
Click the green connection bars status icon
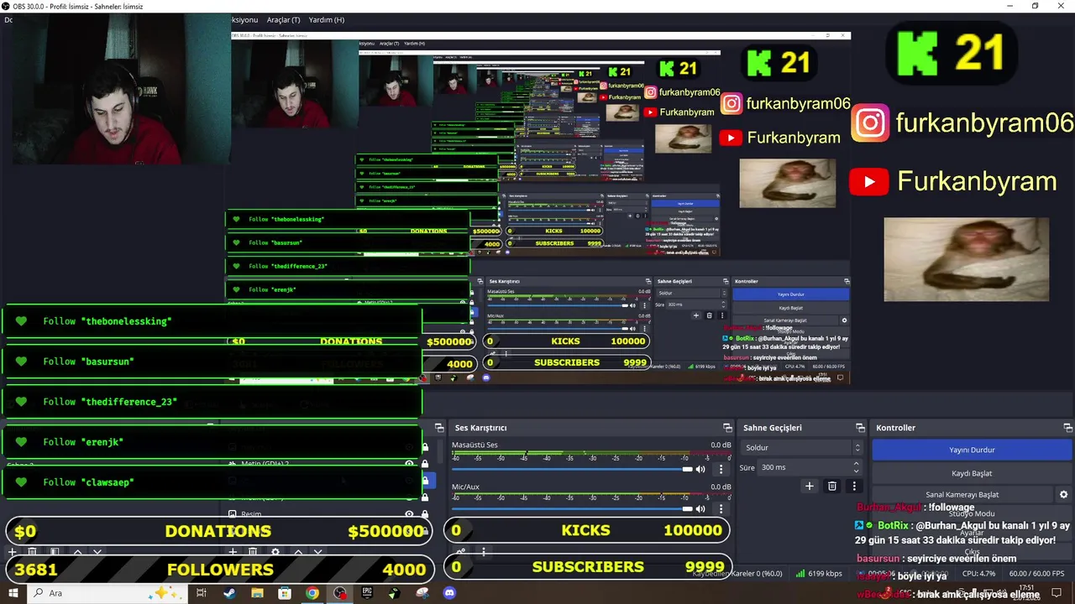(x=800, y=574)
